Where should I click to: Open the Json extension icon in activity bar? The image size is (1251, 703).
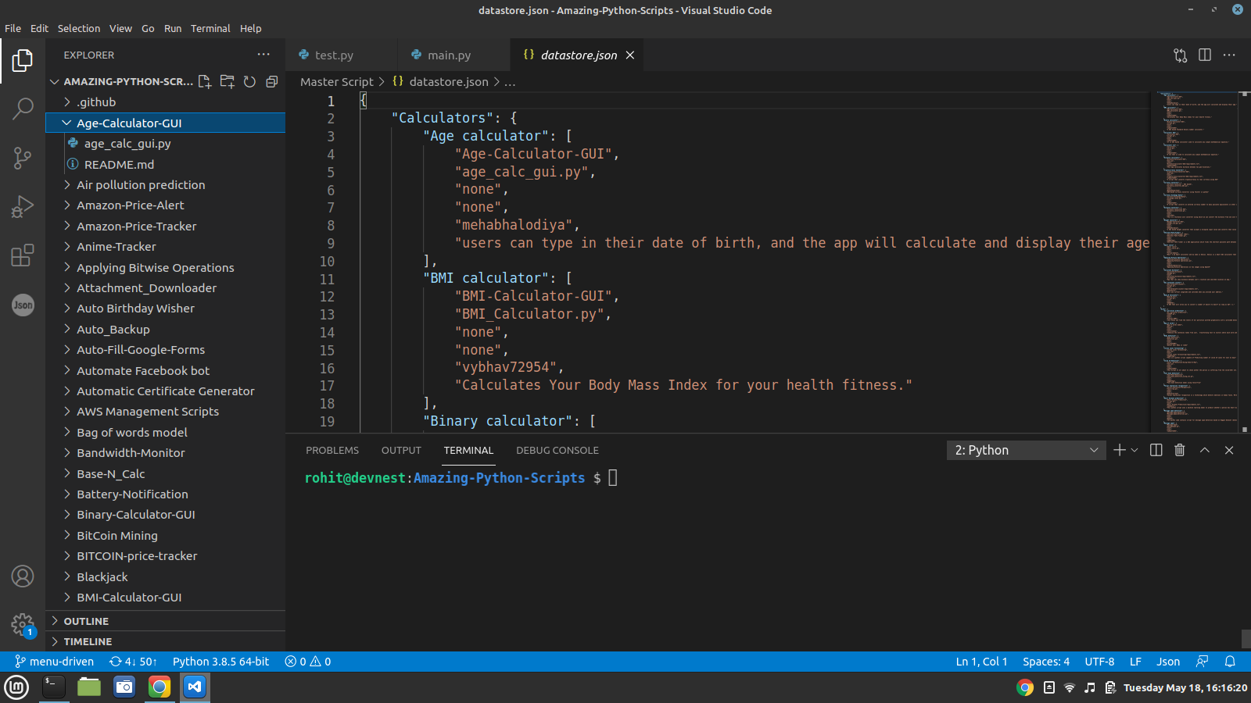(23, 305)
